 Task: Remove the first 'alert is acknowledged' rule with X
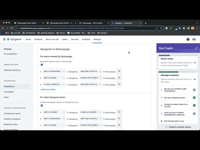pos(119,71)
